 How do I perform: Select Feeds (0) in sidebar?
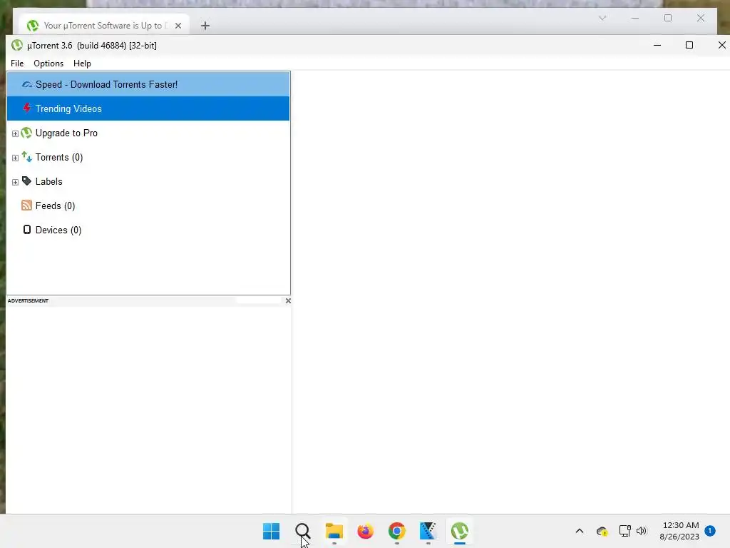click(x=55, y=206)
